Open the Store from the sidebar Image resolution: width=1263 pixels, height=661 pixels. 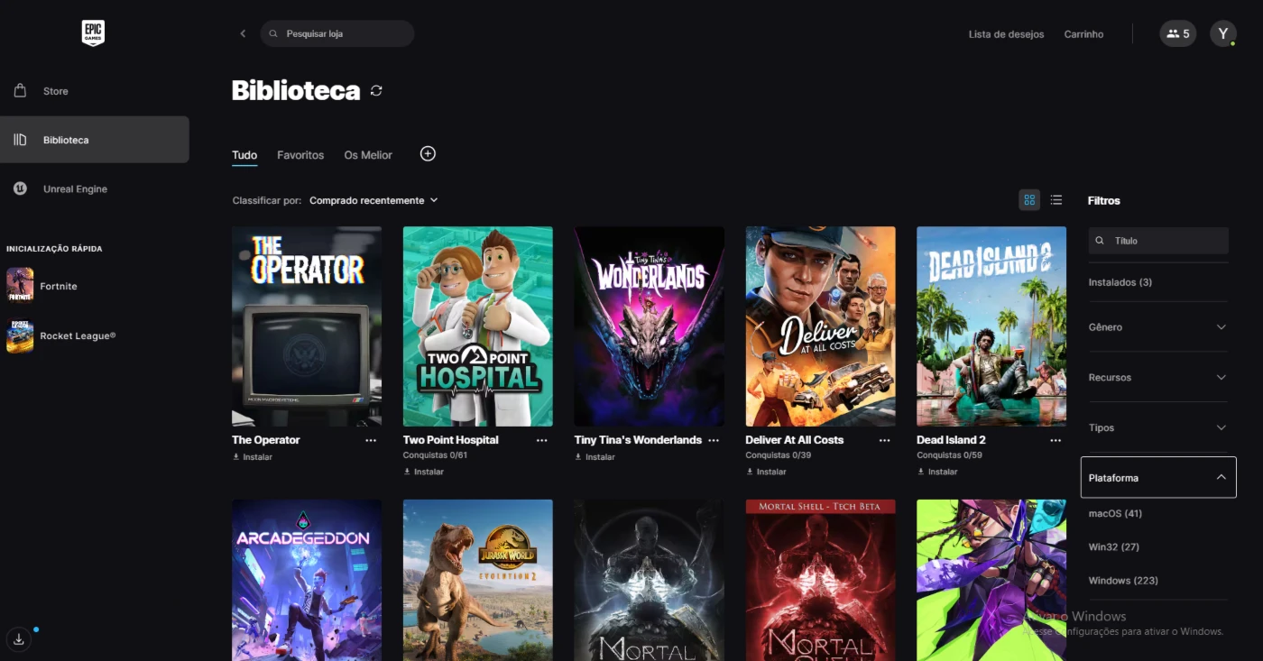tap(94, 91)
